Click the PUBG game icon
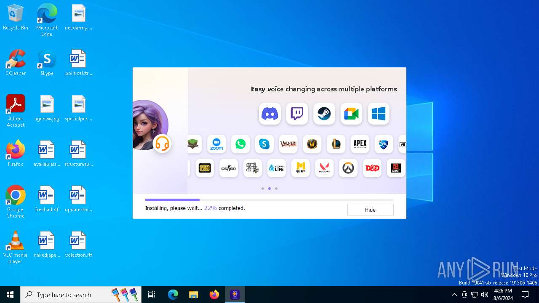This screenshot has width=539, height=303. [x=205, y=168]
